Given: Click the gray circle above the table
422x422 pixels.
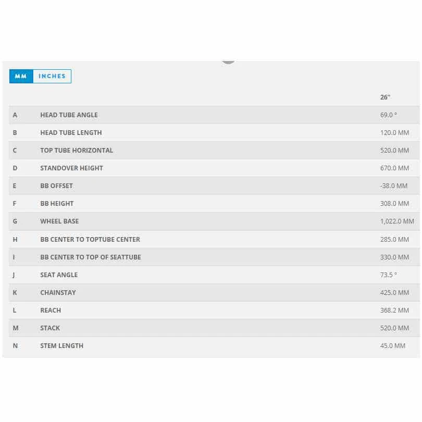Looking at the screenshot, I should (x=228, y=61).
